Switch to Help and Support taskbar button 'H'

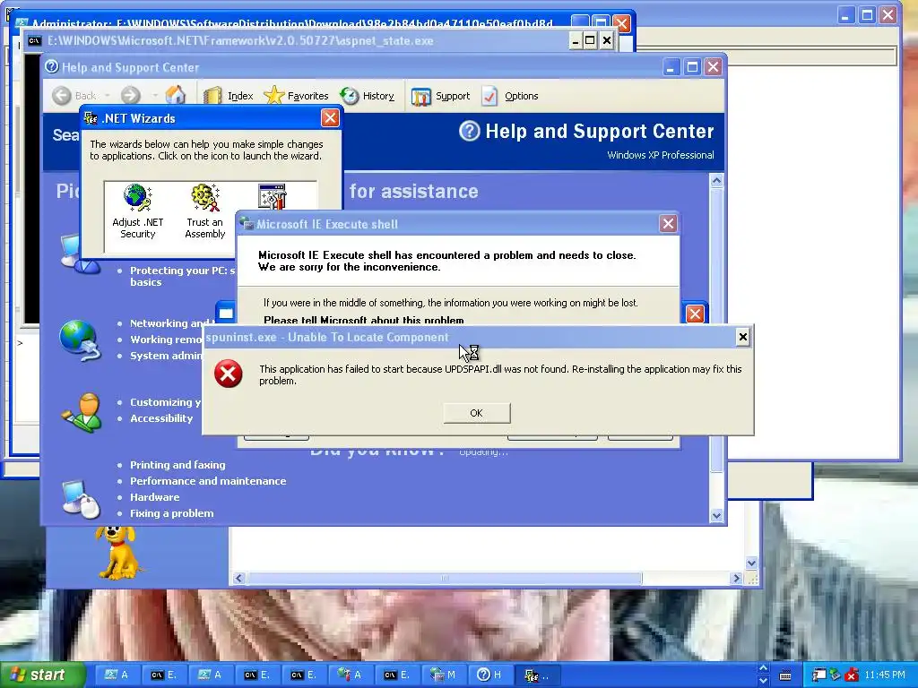[490, 675]
